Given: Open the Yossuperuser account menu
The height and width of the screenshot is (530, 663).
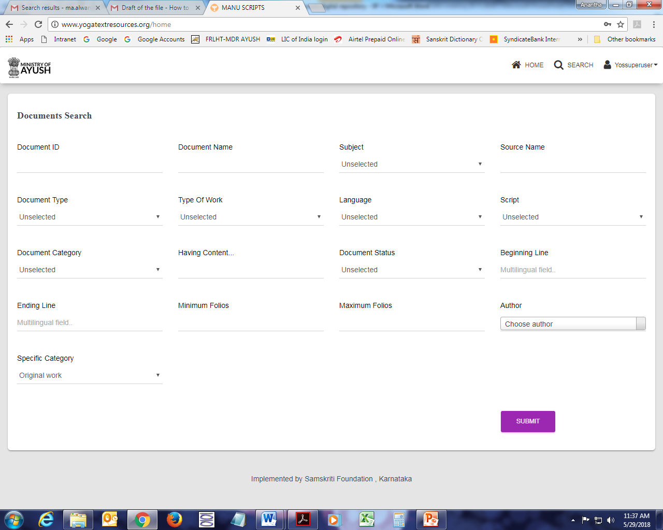Looking at the screenshot, I should pyautogui.click(x=631, y=65).
